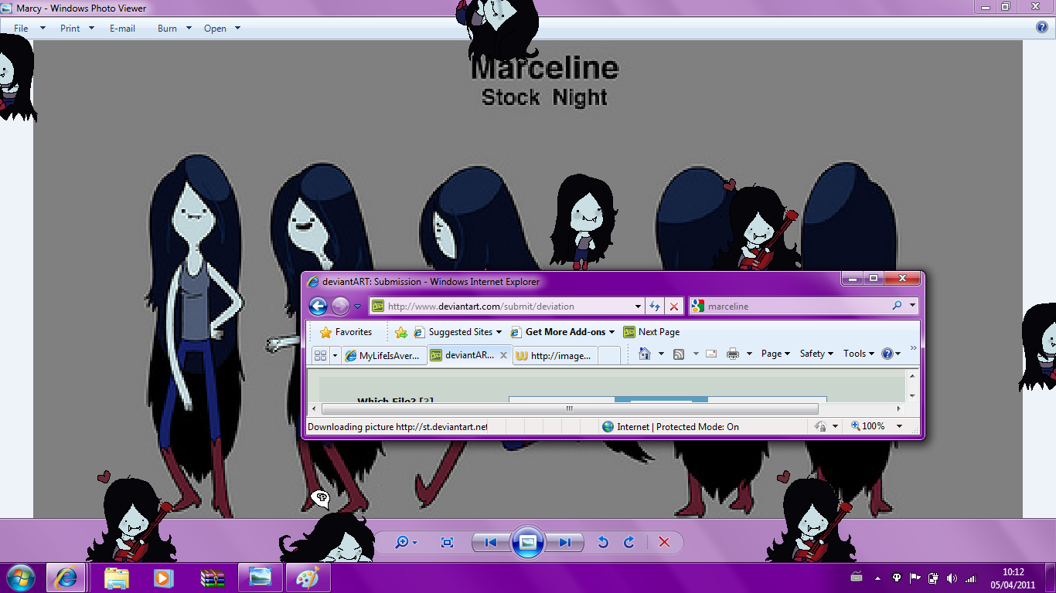Click the IE Help icon
Screen dimensions: 1056x593
[887, 354]
